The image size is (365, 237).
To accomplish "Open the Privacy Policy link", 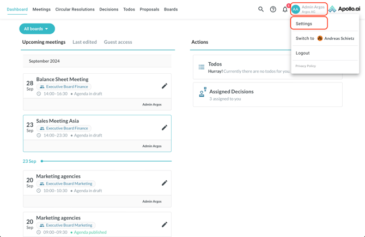I will 306,66.
